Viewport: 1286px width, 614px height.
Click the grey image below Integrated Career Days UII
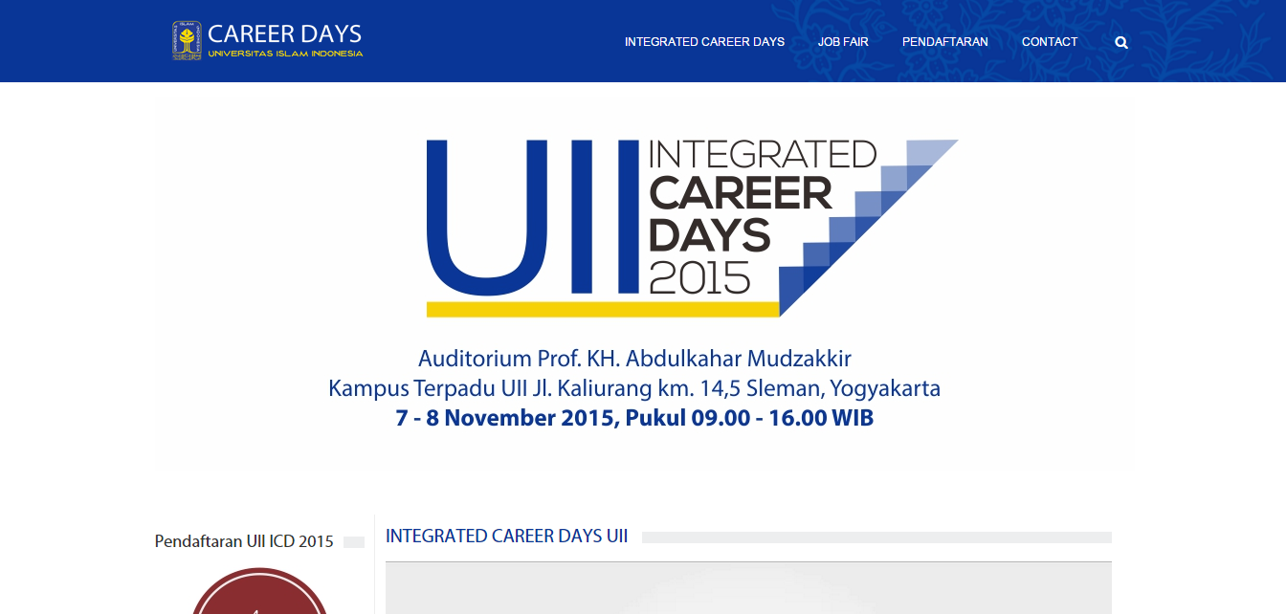tap(748, 588)
